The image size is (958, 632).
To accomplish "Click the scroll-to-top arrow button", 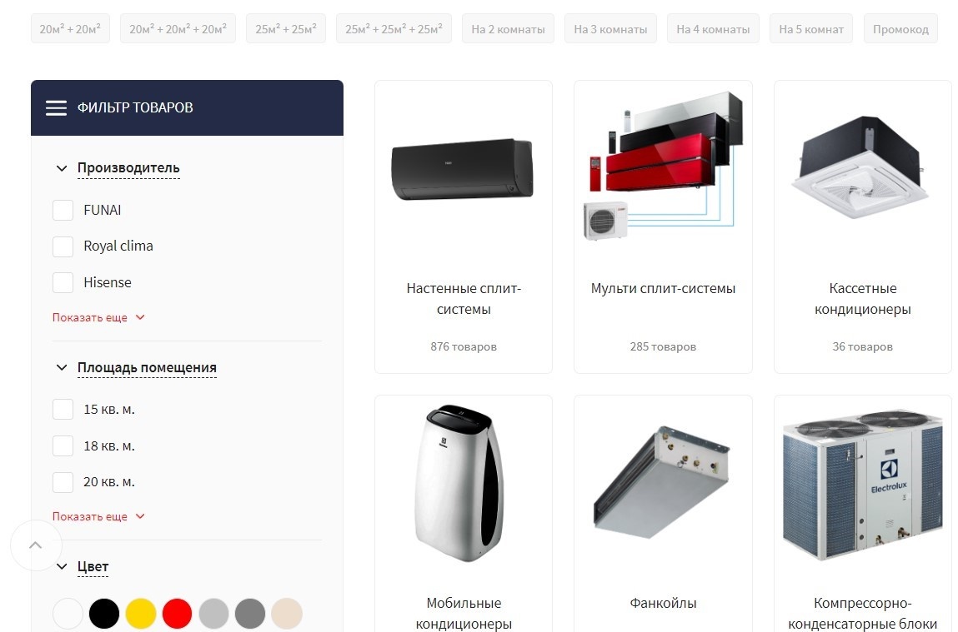I will pos(36,545).
